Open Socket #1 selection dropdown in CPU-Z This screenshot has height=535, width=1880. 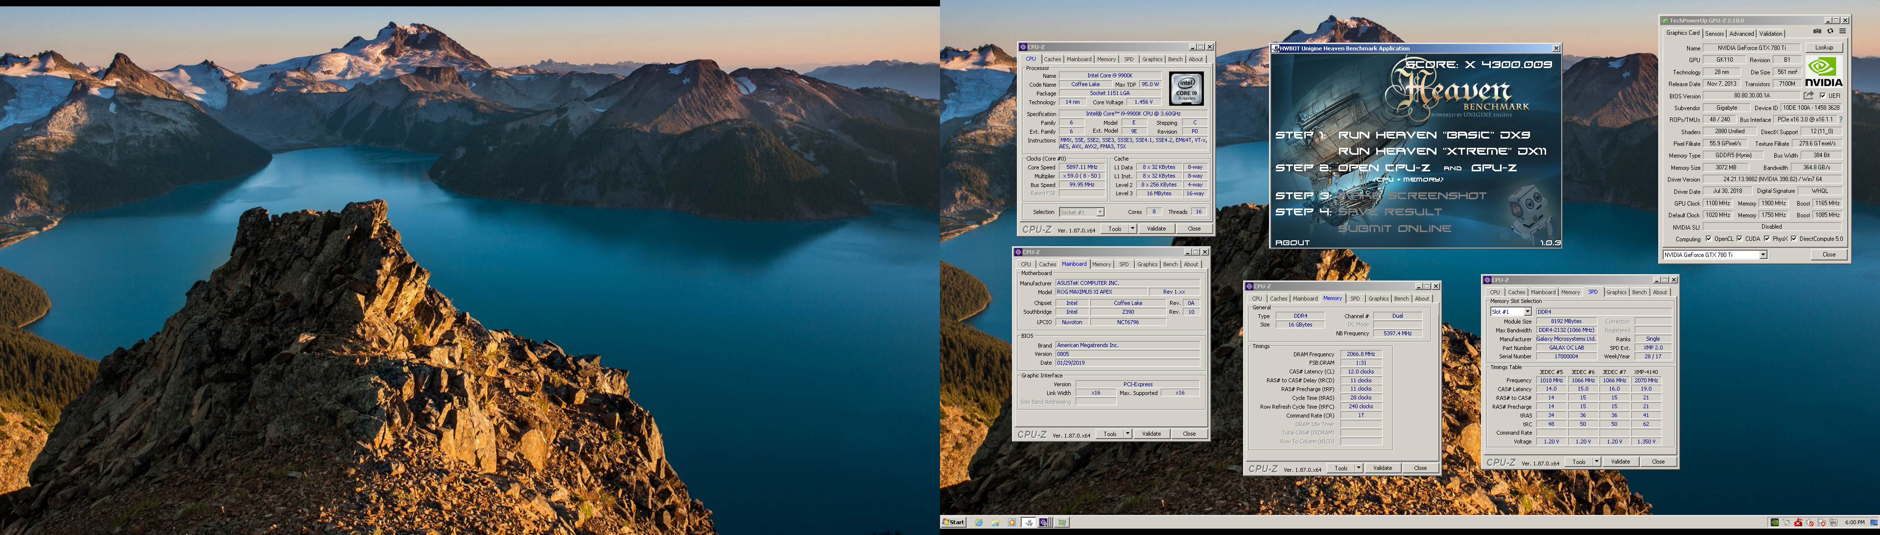tap(1100, 212)
